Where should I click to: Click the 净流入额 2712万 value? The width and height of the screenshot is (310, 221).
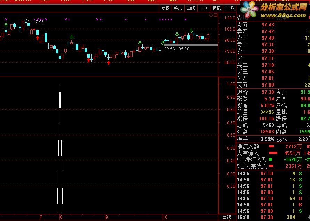pyautogui.click(x=294, y=146)
